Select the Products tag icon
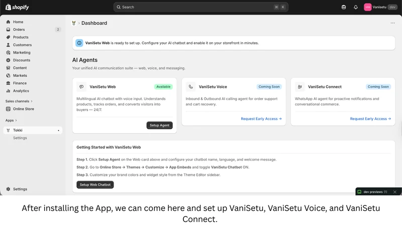Image resolution: width=402 pixels, height=226 pixels. click(x=8, y=37)
